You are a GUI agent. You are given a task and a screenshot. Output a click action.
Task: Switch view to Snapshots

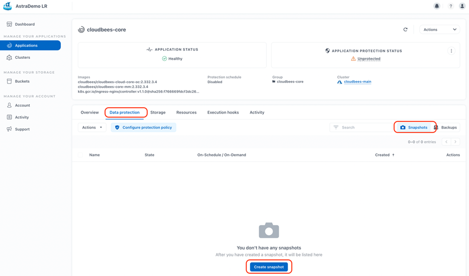coord(414,128)
